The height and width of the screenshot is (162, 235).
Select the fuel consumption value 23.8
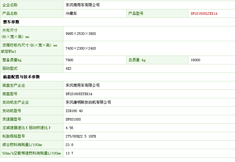coord(69,145)
